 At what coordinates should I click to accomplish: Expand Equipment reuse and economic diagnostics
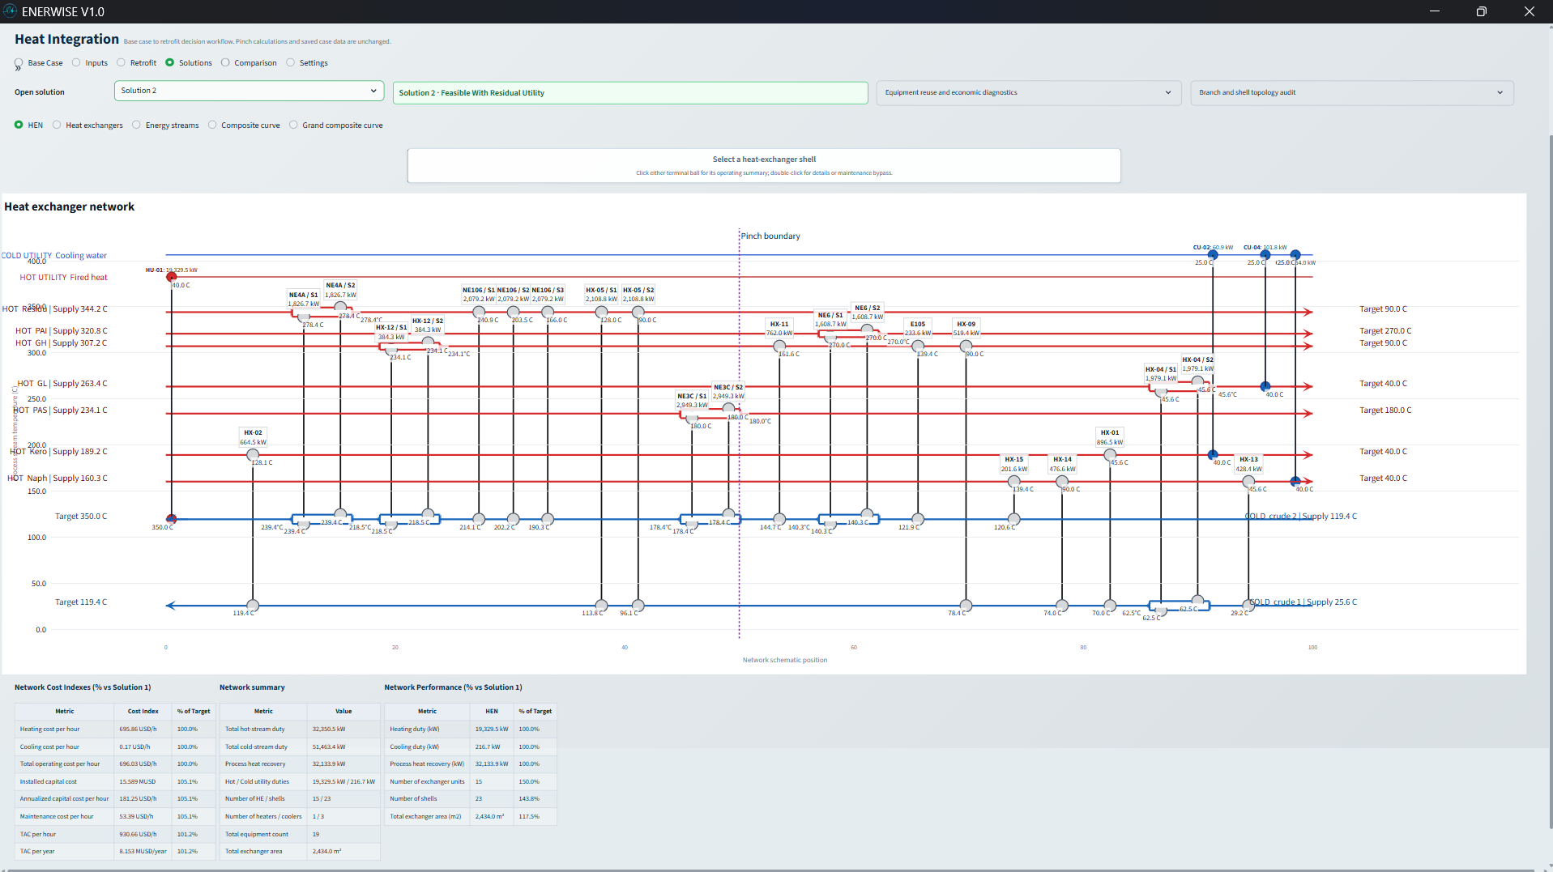point(1028,92)
